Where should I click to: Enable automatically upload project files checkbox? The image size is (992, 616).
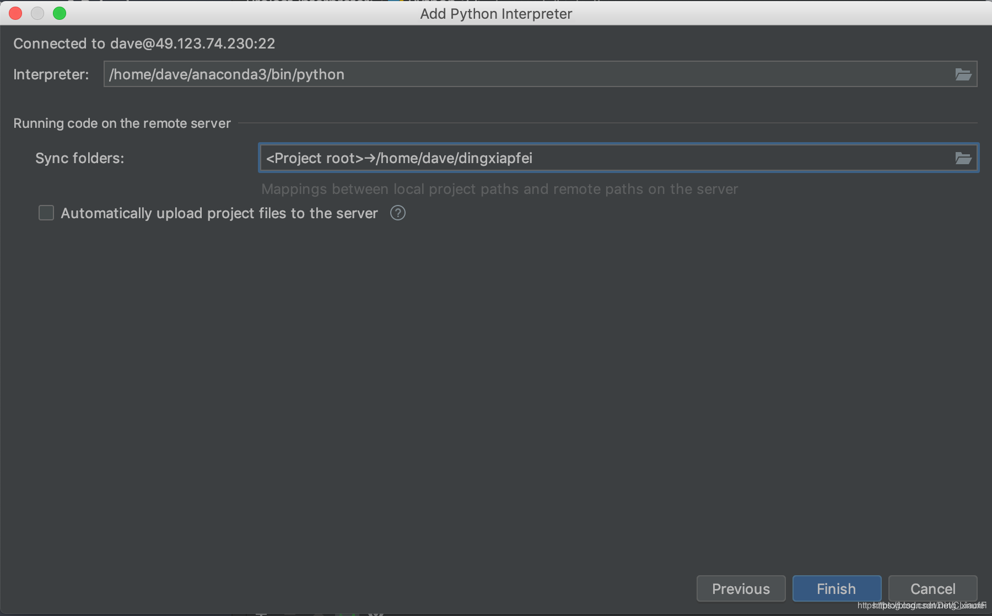46,213
